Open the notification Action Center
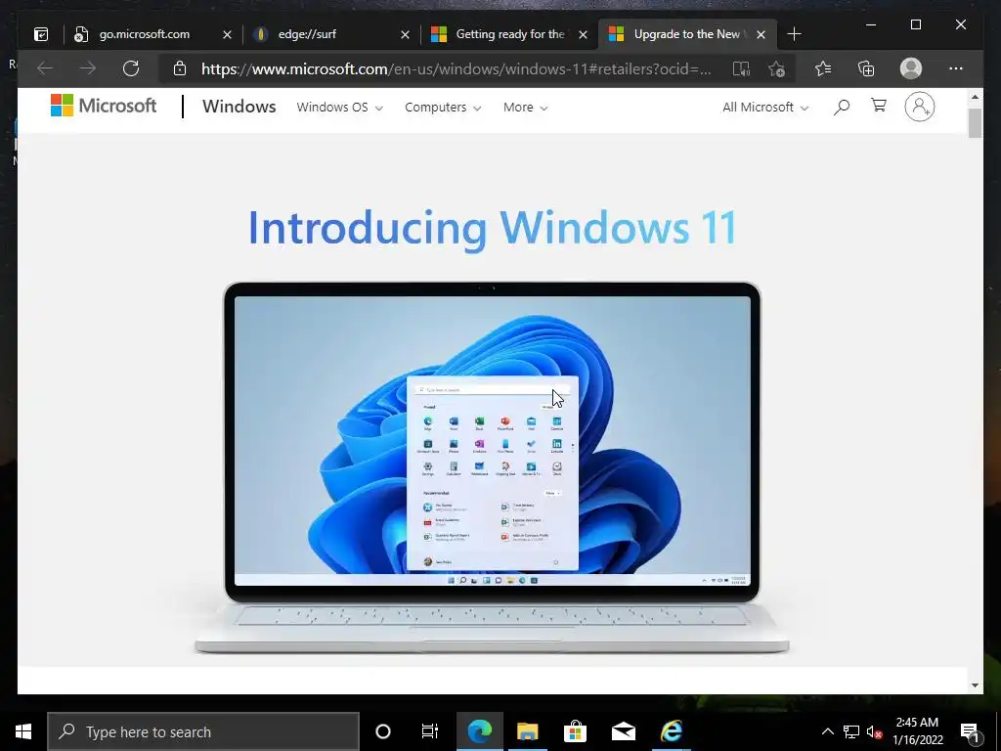 coord(970,731)
